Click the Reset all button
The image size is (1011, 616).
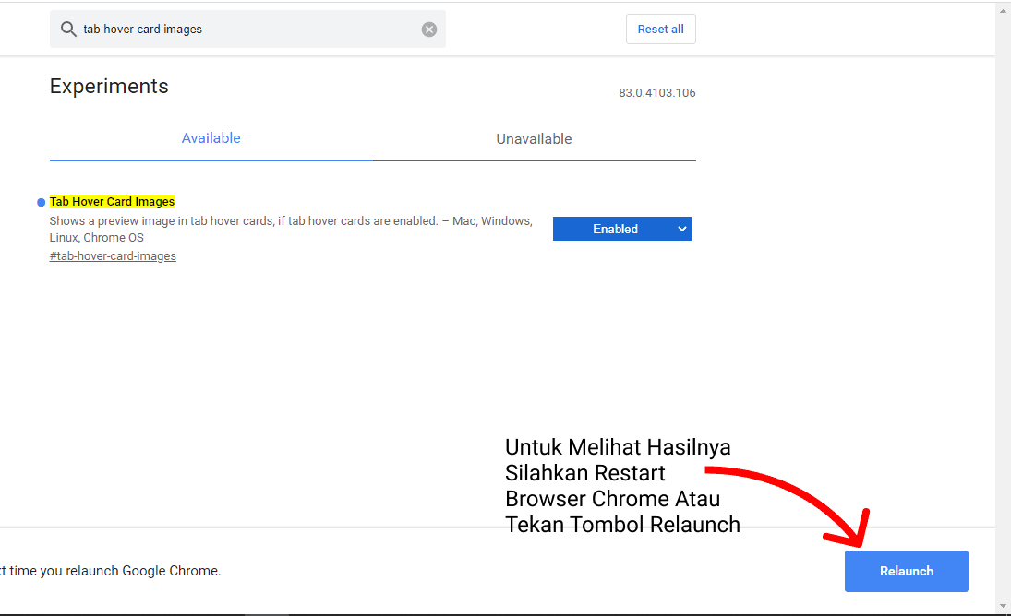[x=660, y=29]
